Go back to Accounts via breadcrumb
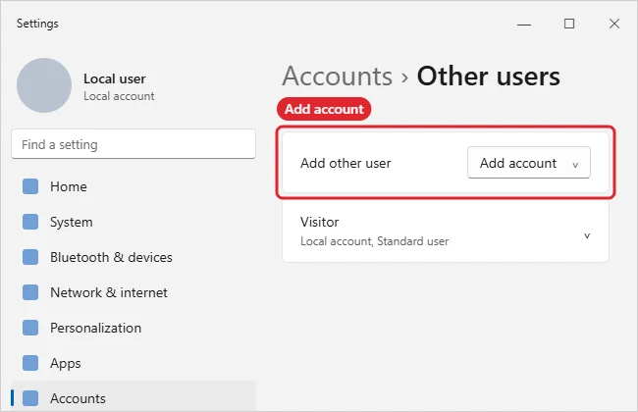Image resolution: width=638 pixels, height=412 pixels. 338,77
